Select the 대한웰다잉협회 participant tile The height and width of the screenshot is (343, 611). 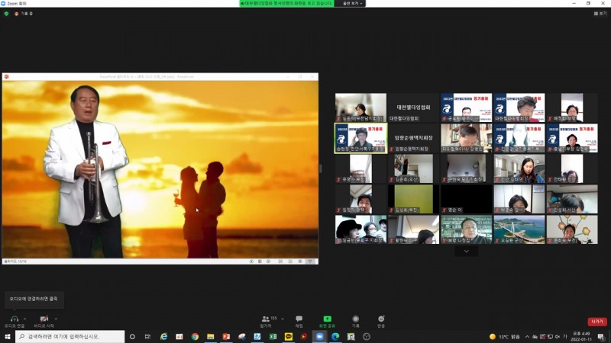tap(413, 107)
